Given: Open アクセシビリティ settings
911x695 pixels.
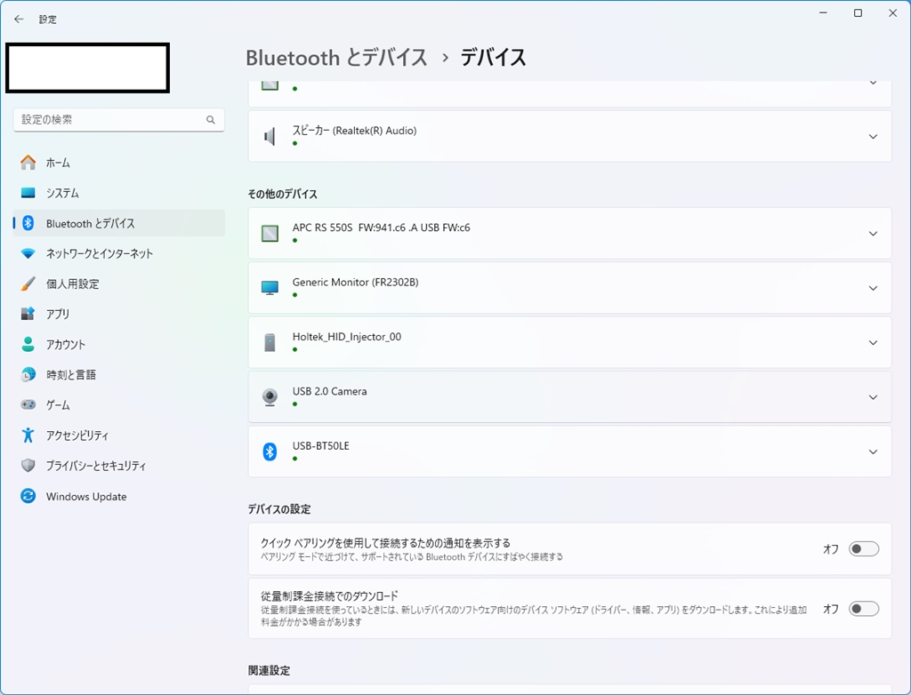Looking at the screenshot, I should tap(118, 435).
